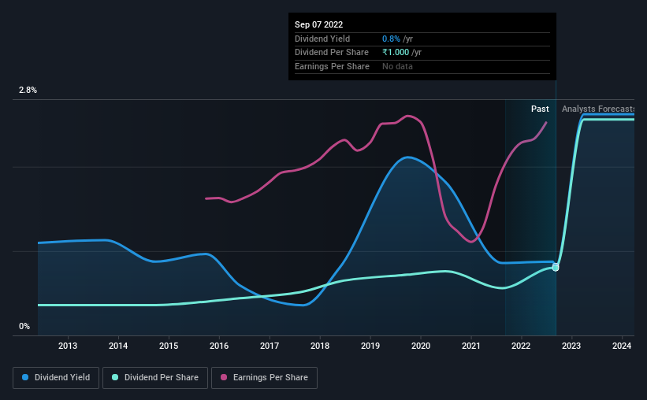The image size is (647, 400).
Task: Click the tooltip Earnings Per Share row label
Action: click(332, 66)
